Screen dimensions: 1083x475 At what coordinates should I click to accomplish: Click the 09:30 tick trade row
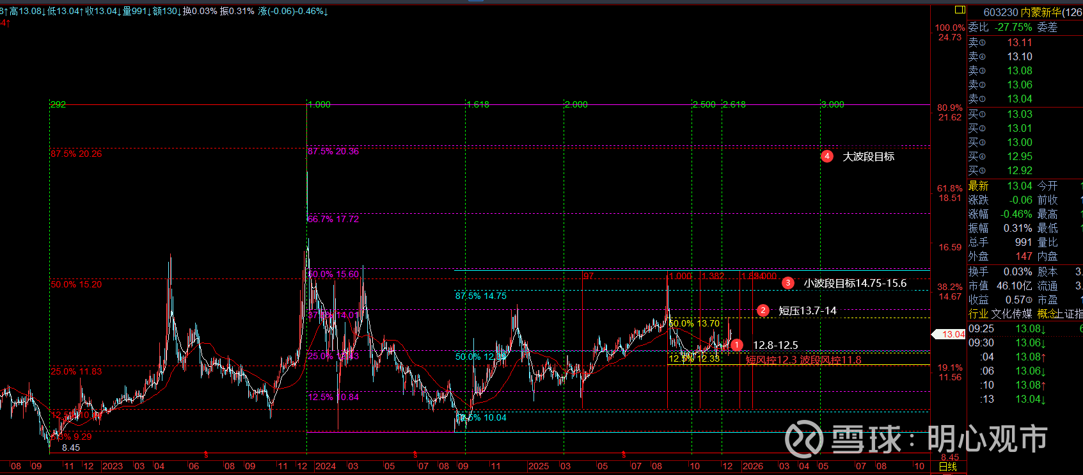pyautogui.click(x=1025, y=343)
